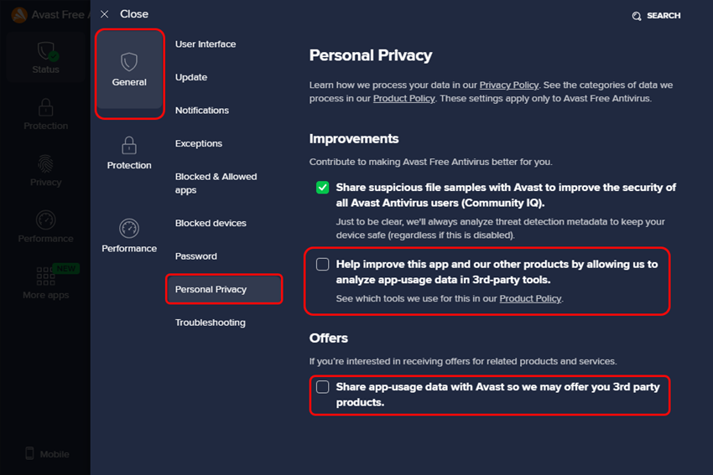Click the Close X icon

pyautogui.click(x=105, y=14)
